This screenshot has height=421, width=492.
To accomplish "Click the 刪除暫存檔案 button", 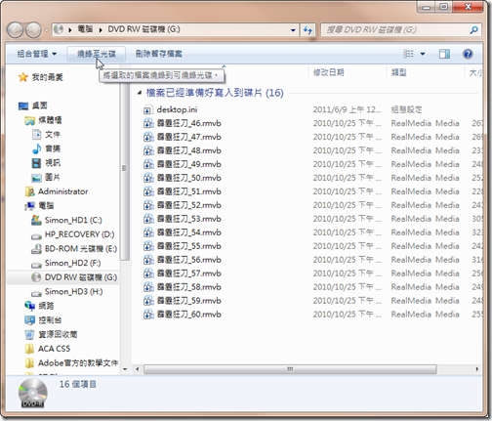I will tap(158, 54).
